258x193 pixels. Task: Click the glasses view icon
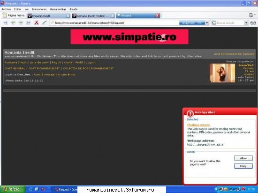point(253,23)
